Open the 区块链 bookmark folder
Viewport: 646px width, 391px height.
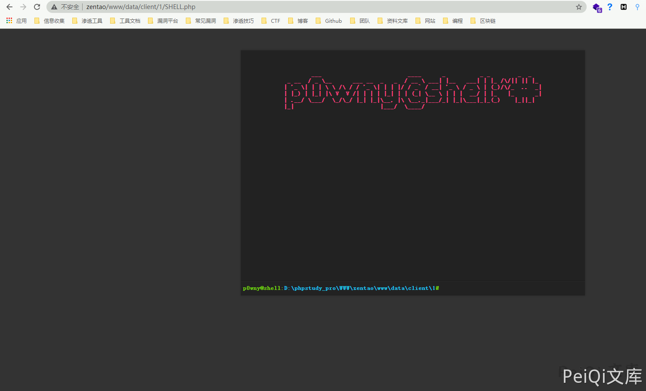pyautogui.click(x=483, y=21)
